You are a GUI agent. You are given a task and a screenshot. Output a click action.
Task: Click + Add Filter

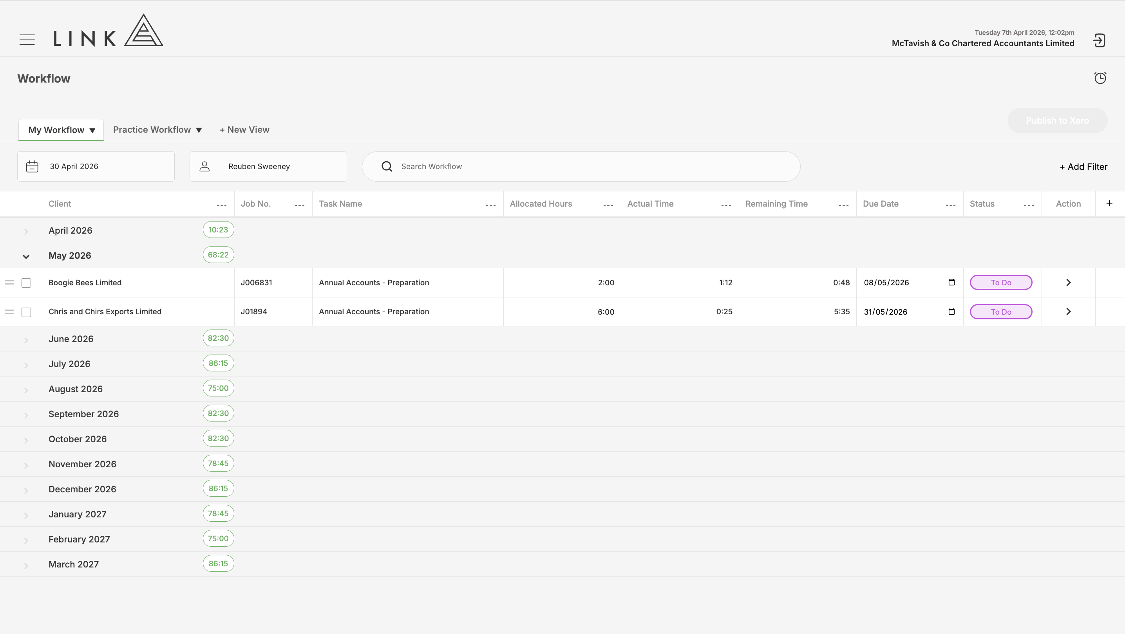tap(1083, 167)
